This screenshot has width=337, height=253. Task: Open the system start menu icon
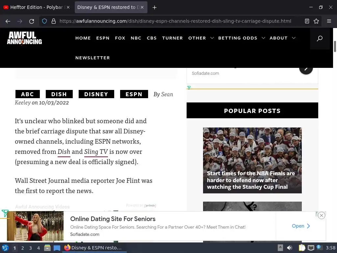click(5, 248)
